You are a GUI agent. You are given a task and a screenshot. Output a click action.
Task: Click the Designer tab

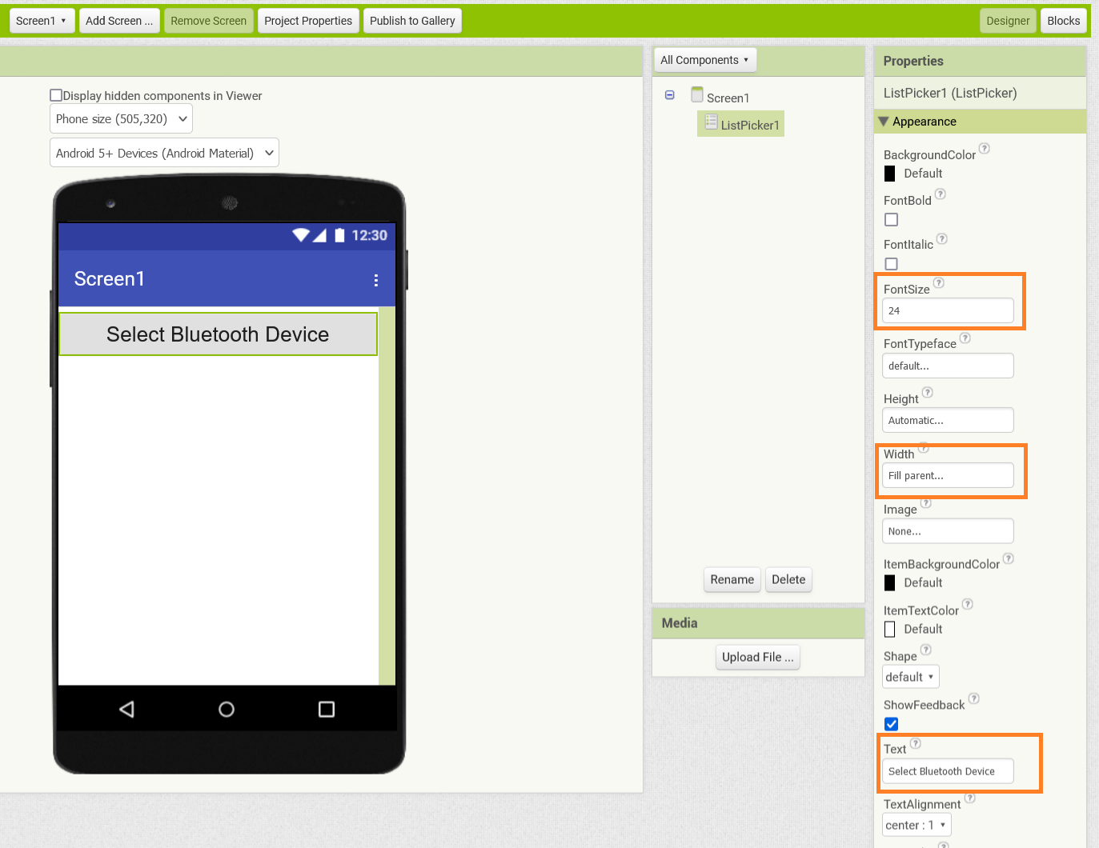(1008, 20)
